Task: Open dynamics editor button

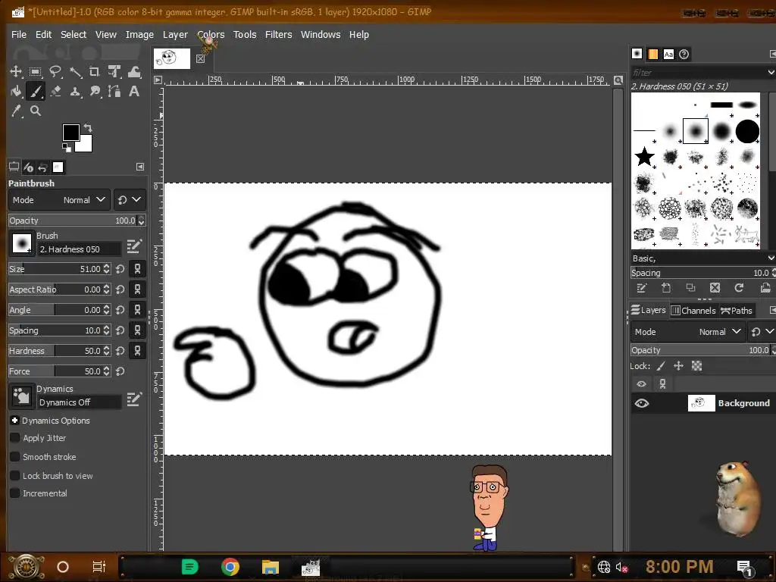Action: tap(134, 399)
